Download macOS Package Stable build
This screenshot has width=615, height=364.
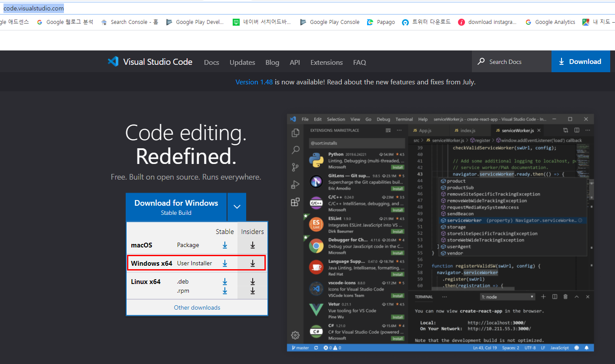(x=225, y=245)
